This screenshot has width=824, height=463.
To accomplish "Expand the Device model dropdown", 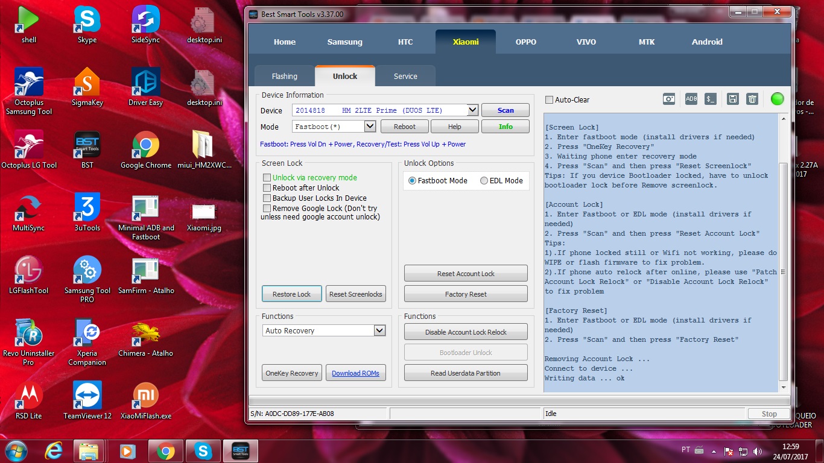I will tap(473, 110).
